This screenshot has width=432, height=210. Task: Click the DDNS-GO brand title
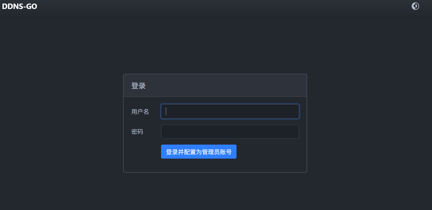[x=20, y=7]
